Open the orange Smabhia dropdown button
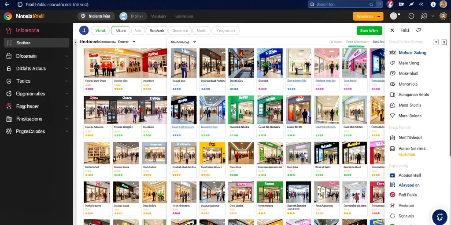Screen dimensions: 451x225 click(368, 16)
